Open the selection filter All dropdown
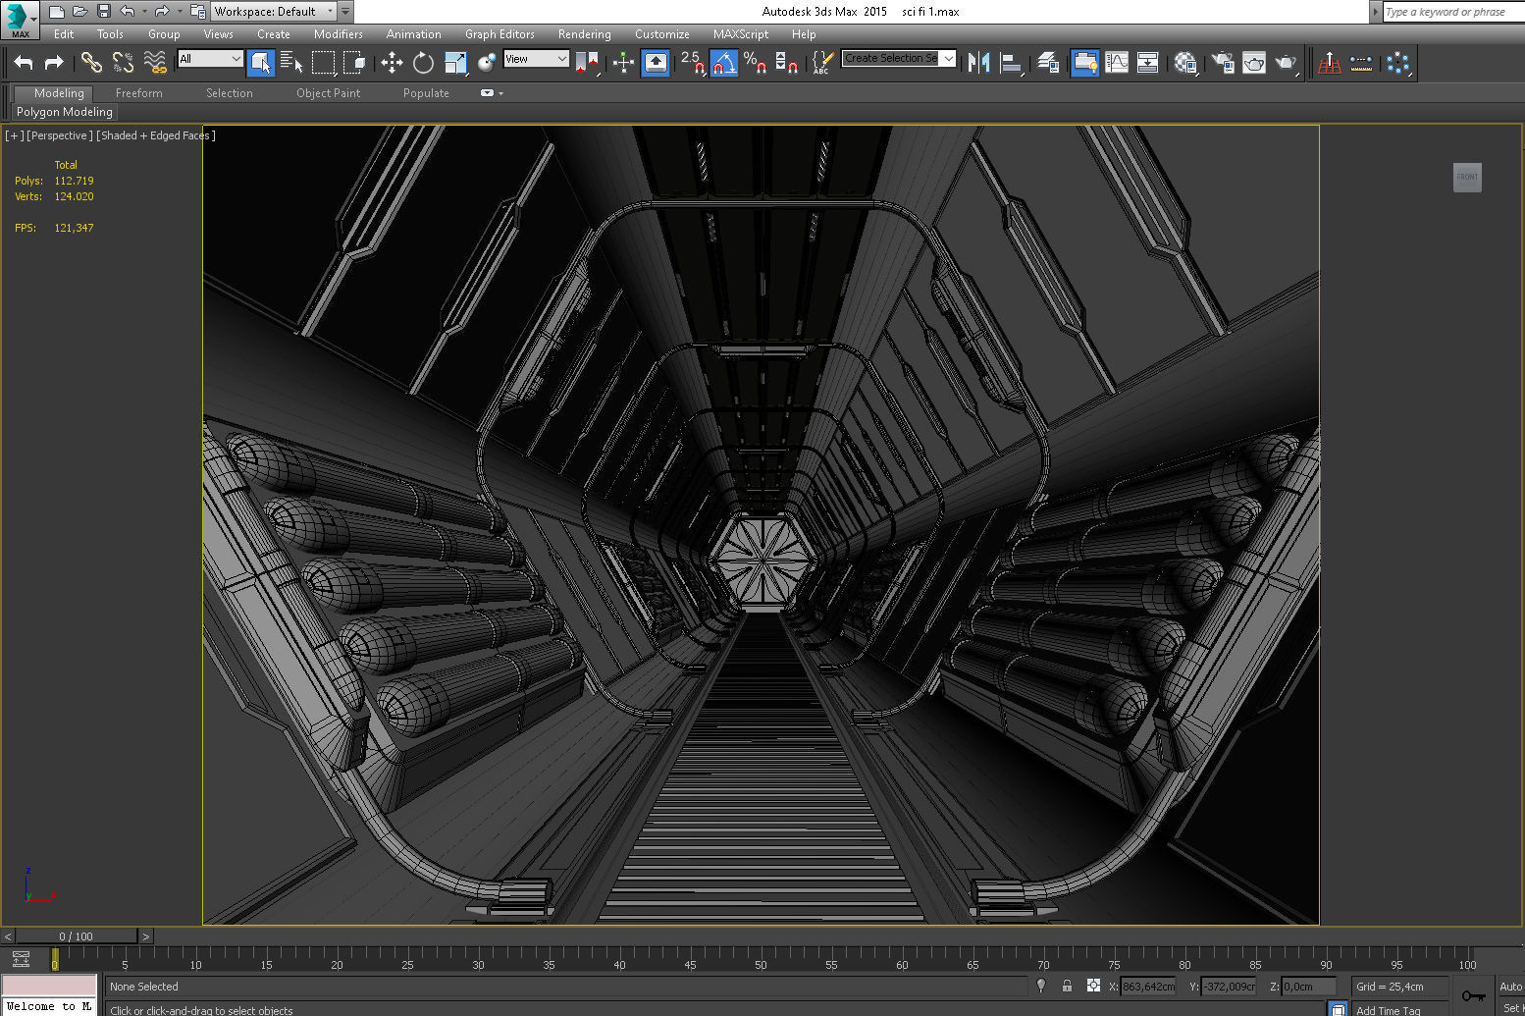 tap(210, 59)
